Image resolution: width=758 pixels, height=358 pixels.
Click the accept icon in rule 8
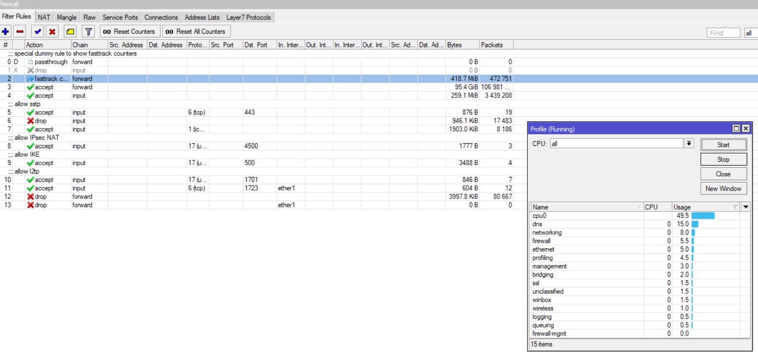31,146
